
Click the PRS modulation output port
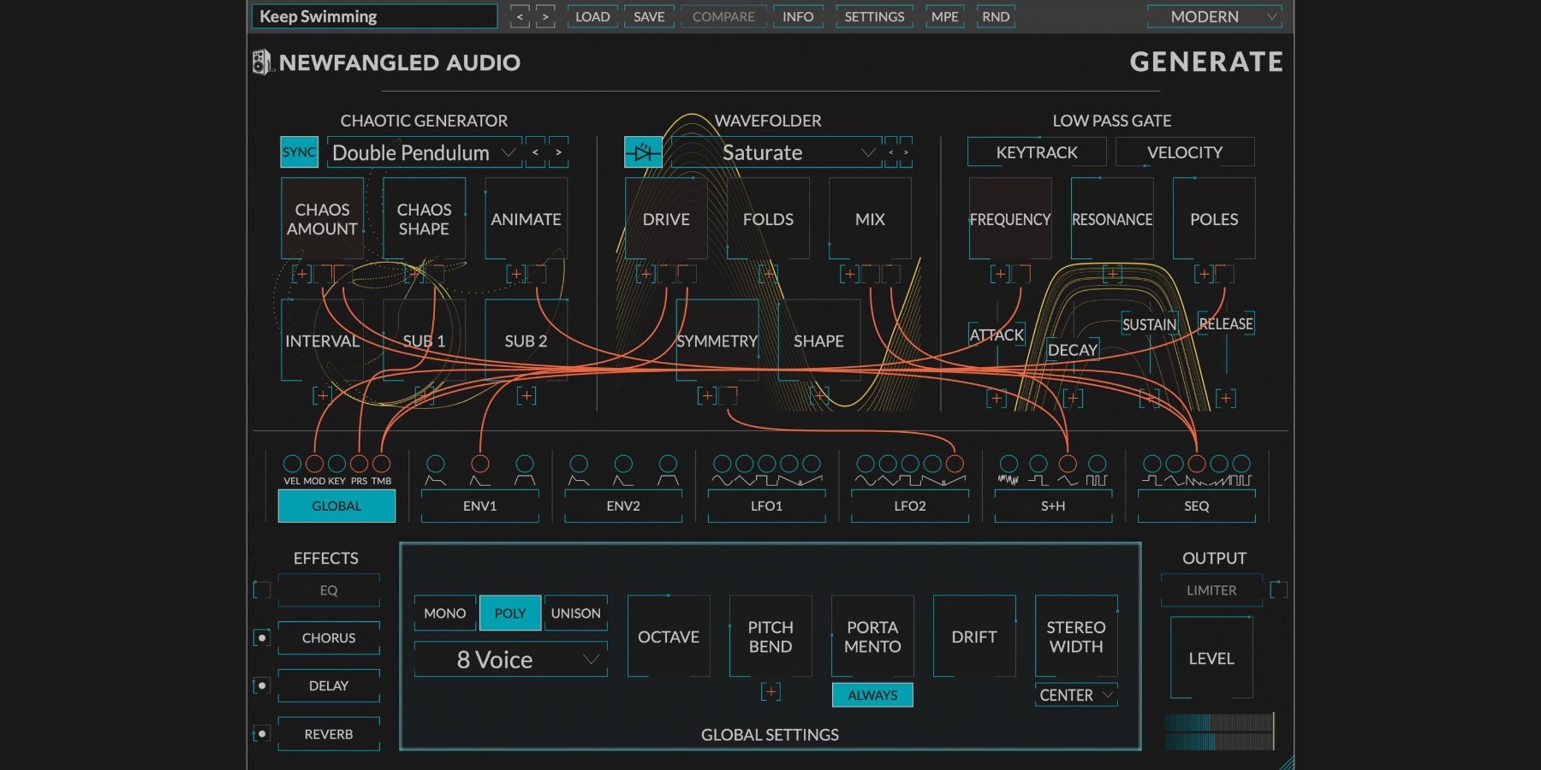359,464
